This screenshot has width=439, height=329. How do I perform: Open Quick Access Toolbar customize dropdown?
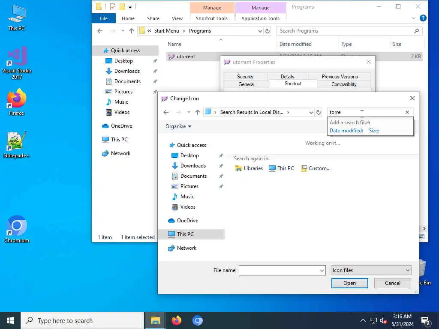point(130,7)
